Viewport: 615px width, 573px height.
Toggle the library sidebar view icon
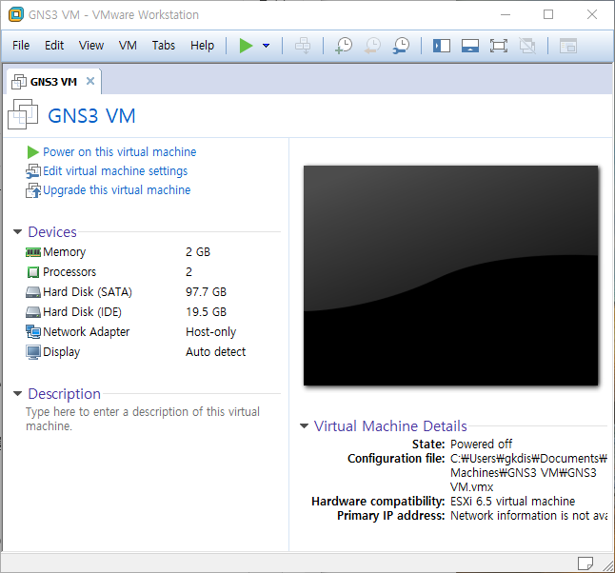point(441,46)
